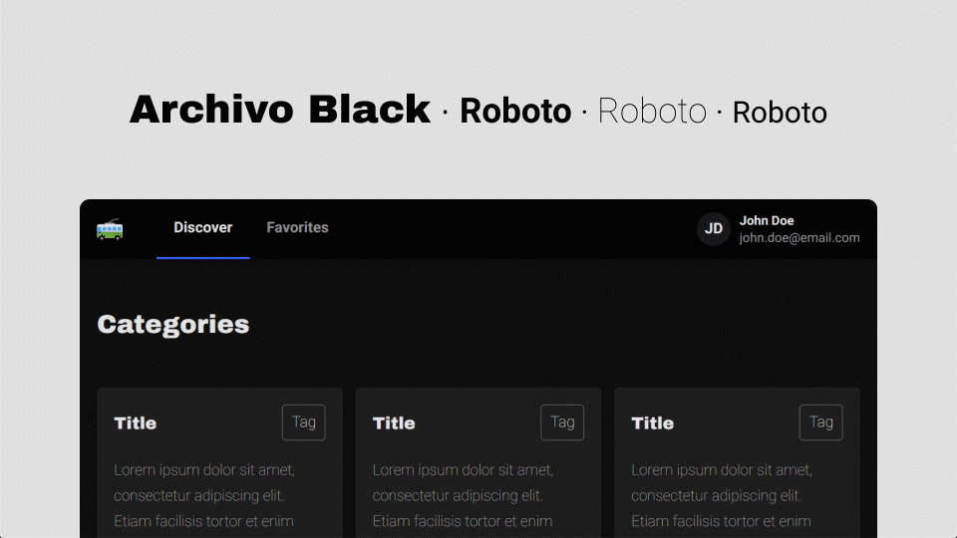Switch to the Favorites tab
This screenshot has width=957, height=538.
coord(297,228)
